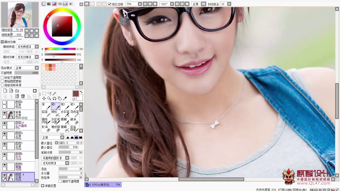Select the lasso selection tool
The height and width of the screenshot is (191, 340).
click(49, 93)
